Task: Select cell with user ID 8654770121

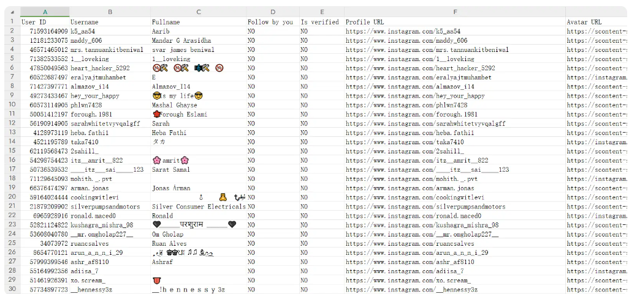Action: 45,253
